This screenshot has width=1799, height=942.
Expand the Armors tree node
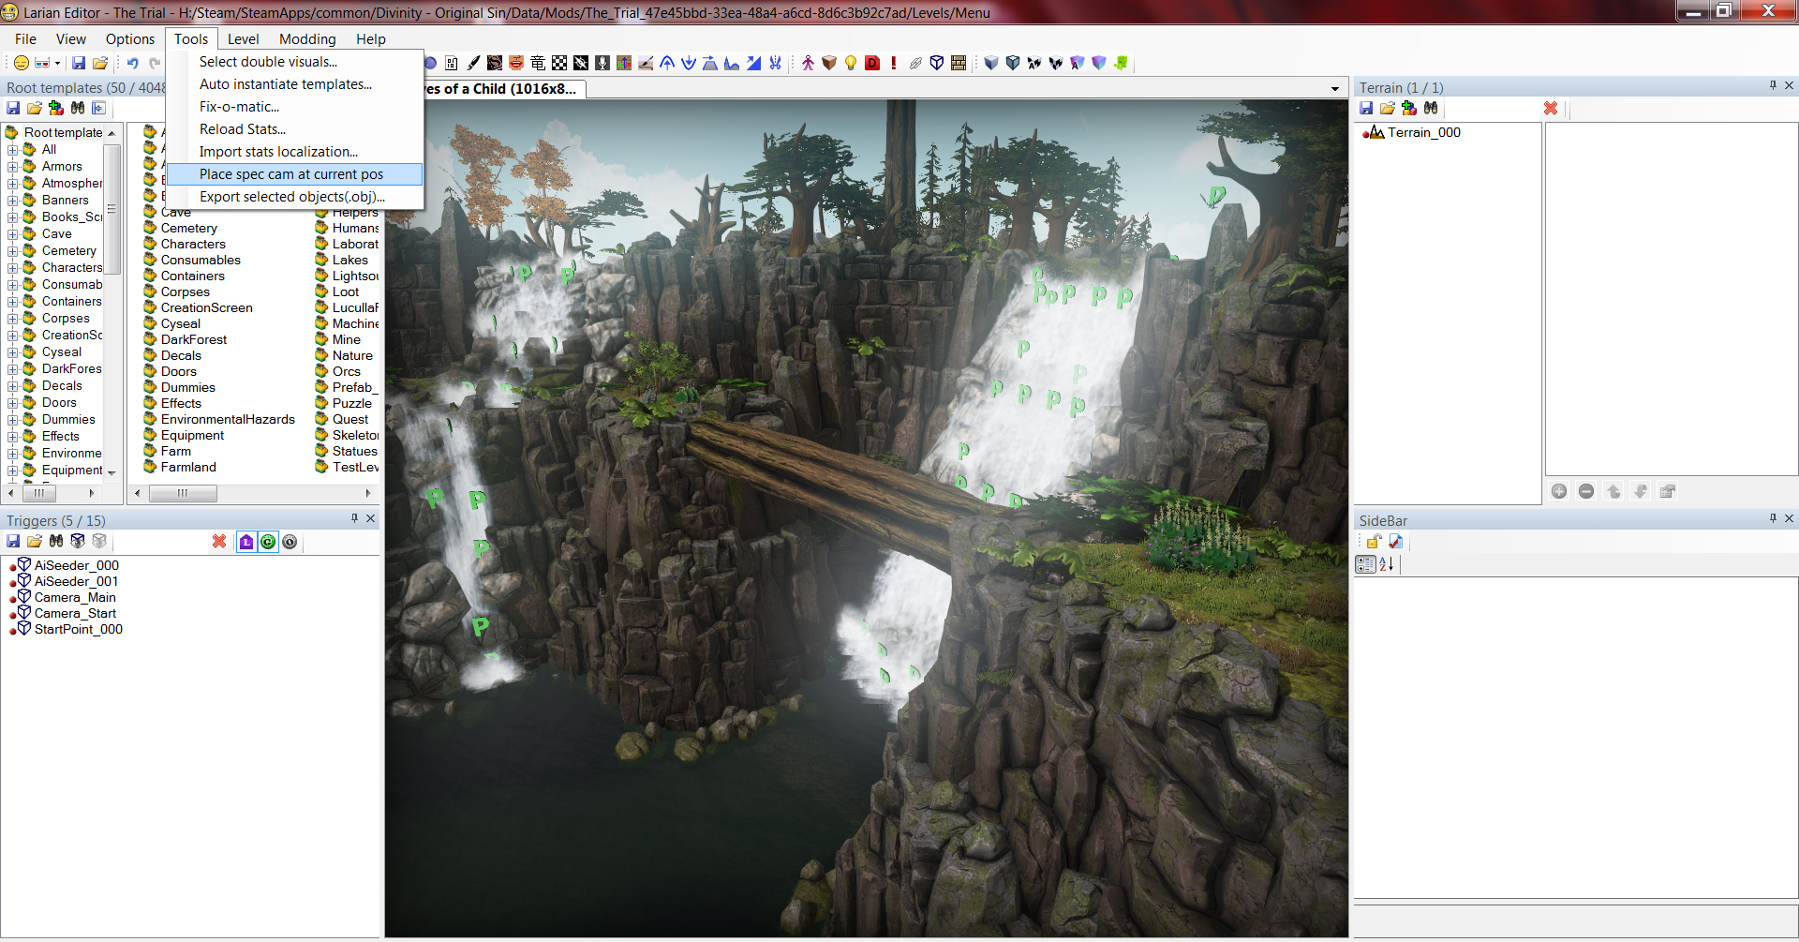click(13, 167)
